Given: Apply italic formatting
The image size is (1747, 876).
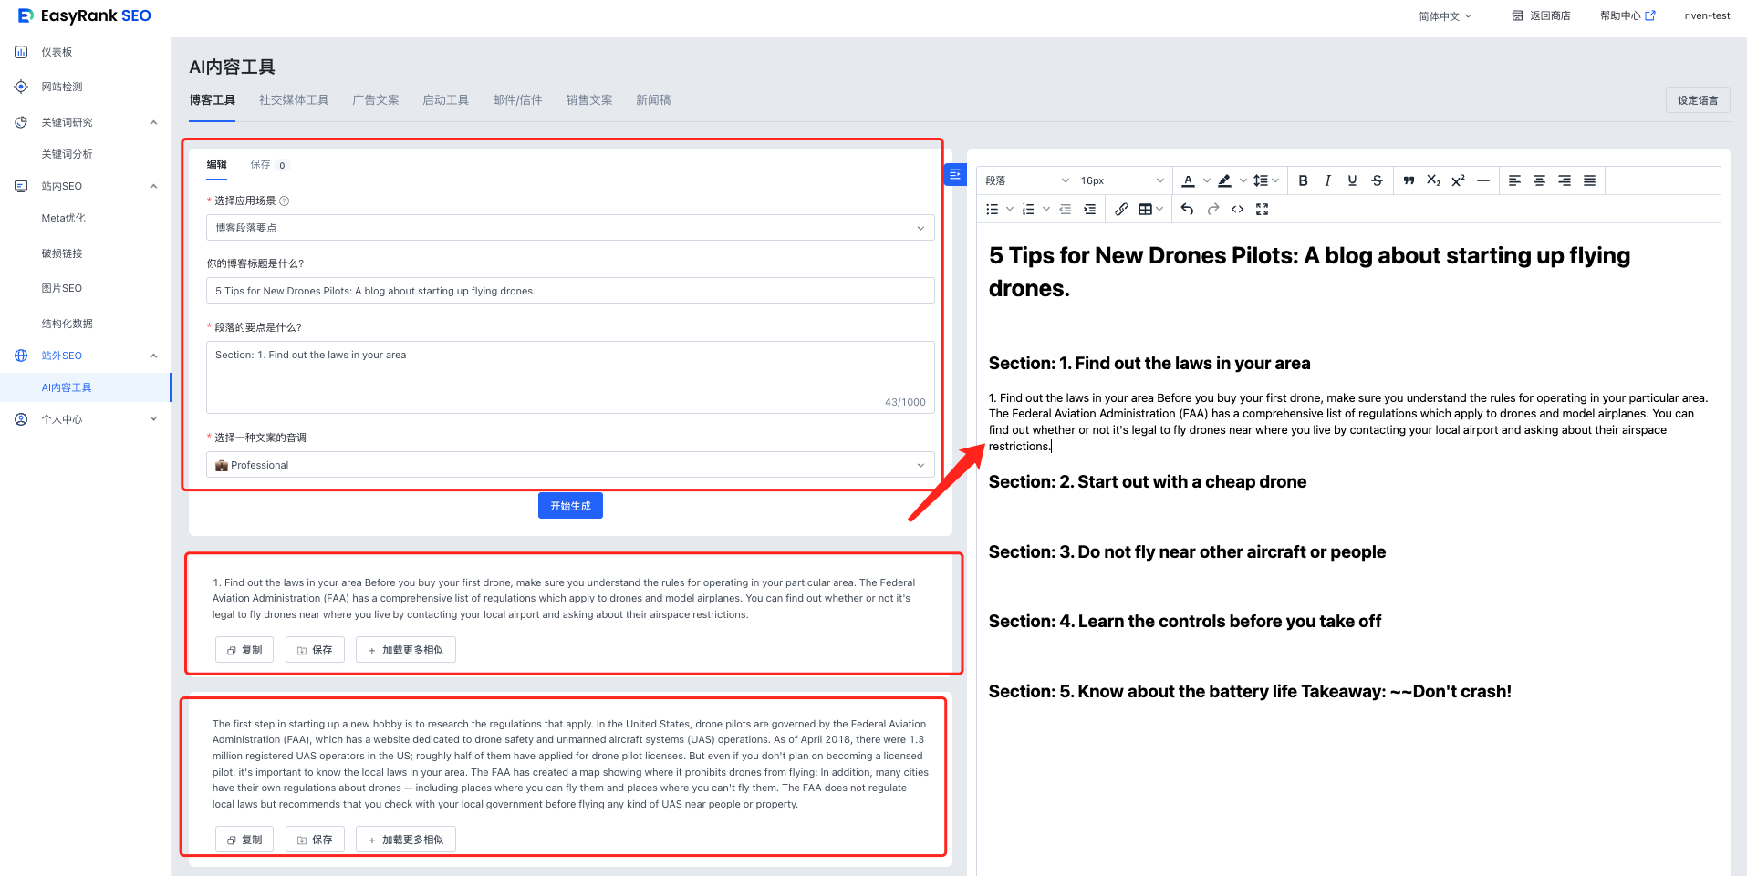Looking at the screenshot, I should coord(1327,180).
